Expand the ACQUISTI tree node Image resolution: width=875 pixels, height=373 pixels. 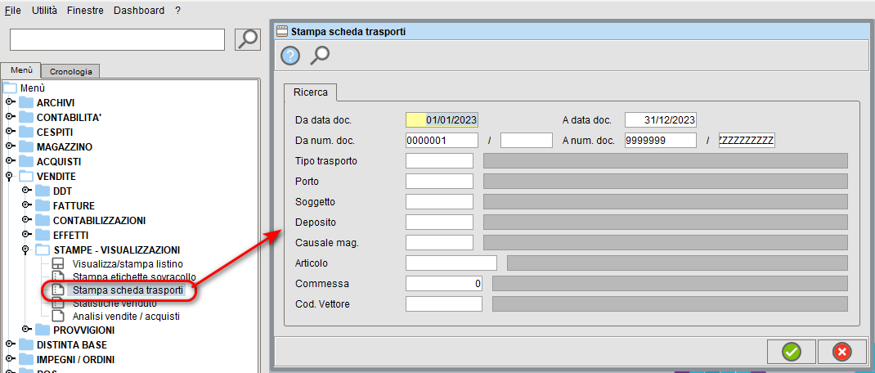click(10, 161)
